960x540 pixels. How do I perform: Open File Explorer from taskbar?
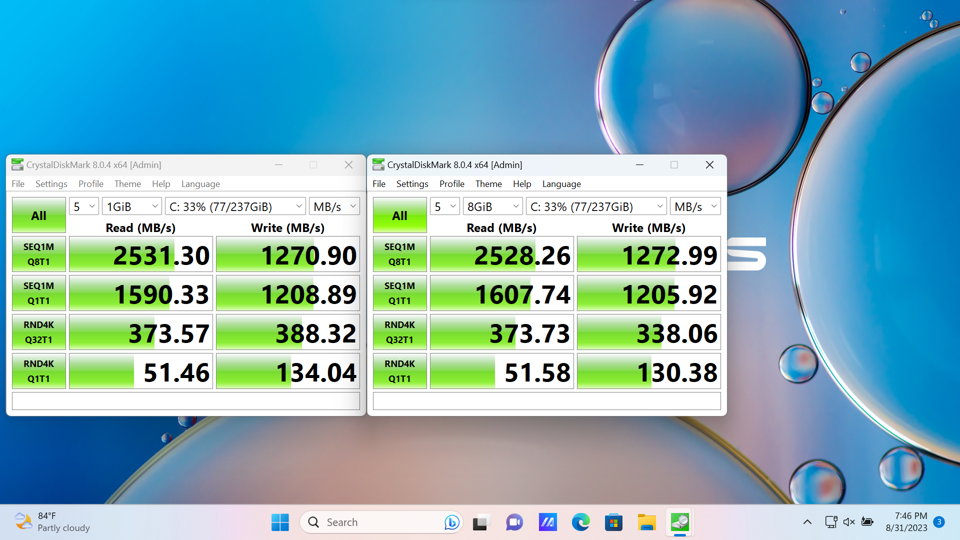click(x=646, y=522)
